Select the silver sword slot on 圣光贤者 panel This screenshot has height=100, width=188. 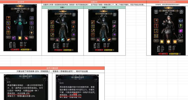(x=181, y=36)
